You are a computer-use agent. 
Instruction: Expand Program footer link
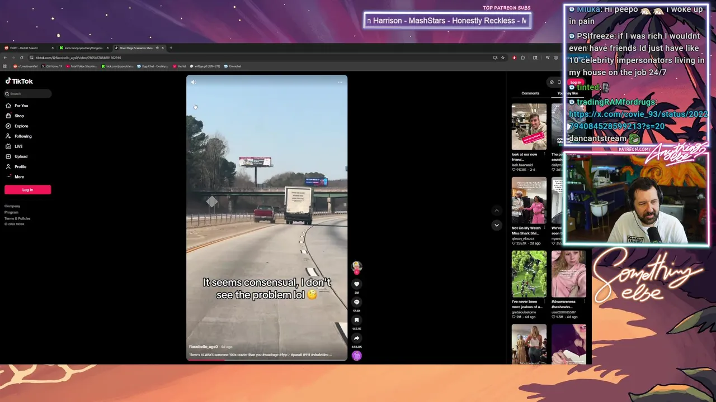[12, 212]
